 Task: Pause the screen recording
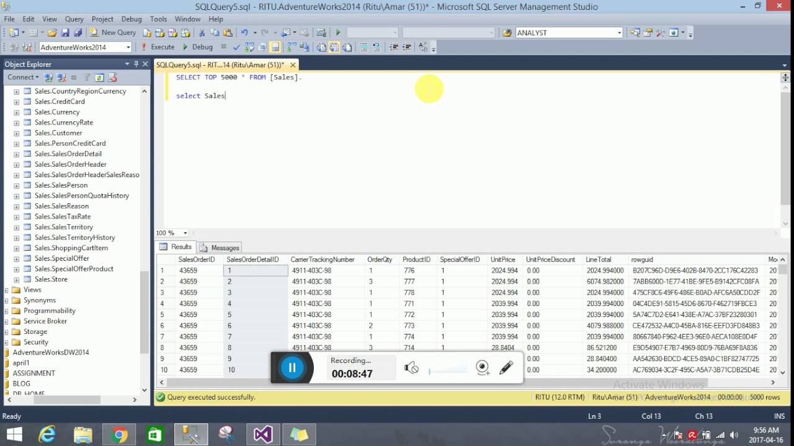click(292, 367)
